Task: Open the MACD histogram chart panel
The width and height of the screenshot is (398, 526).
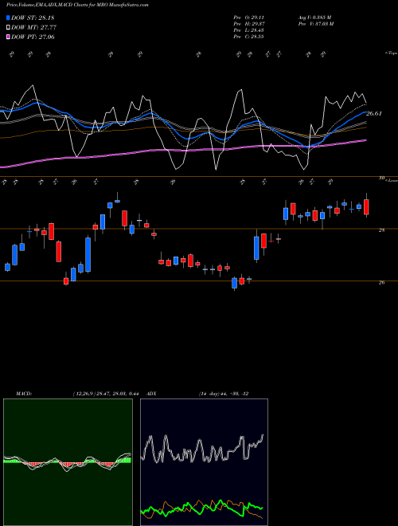Action: pos(68,462)
